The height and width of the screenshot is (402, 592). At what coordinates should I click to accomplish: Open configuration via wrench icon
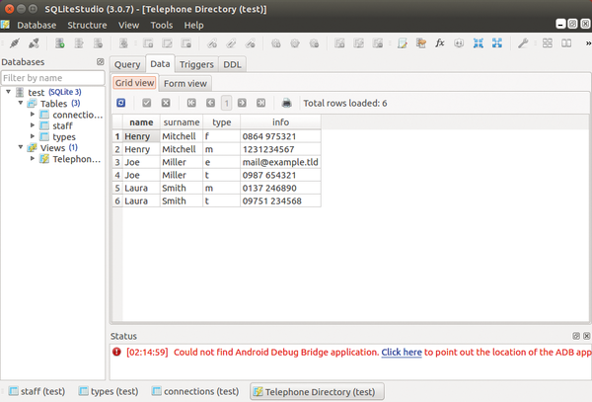pyautogui.click(x=523, y=43)
